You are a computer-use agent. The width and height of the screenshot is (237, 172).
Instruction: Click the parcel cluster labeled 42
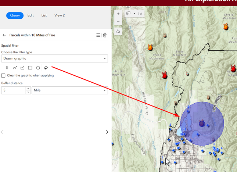pos(185,134)
